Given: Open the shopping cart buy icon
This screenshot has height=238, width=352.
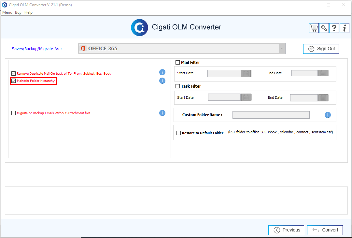Looking at the screenshot, I should click(x=314, y=28).
